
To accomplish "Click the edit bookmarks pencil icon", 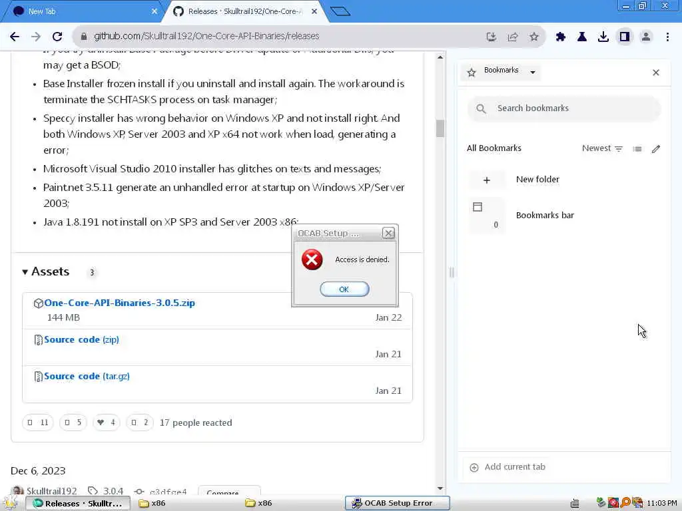I will [656, 149].
